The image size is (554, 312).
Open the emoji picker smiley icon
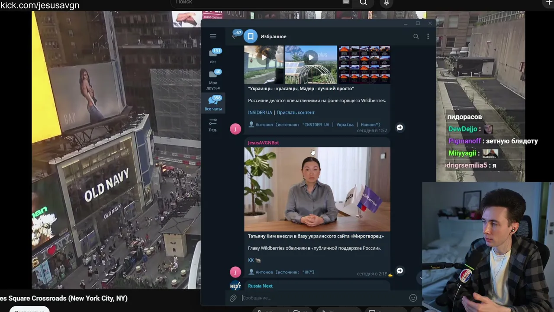click(x=413, y=298)
